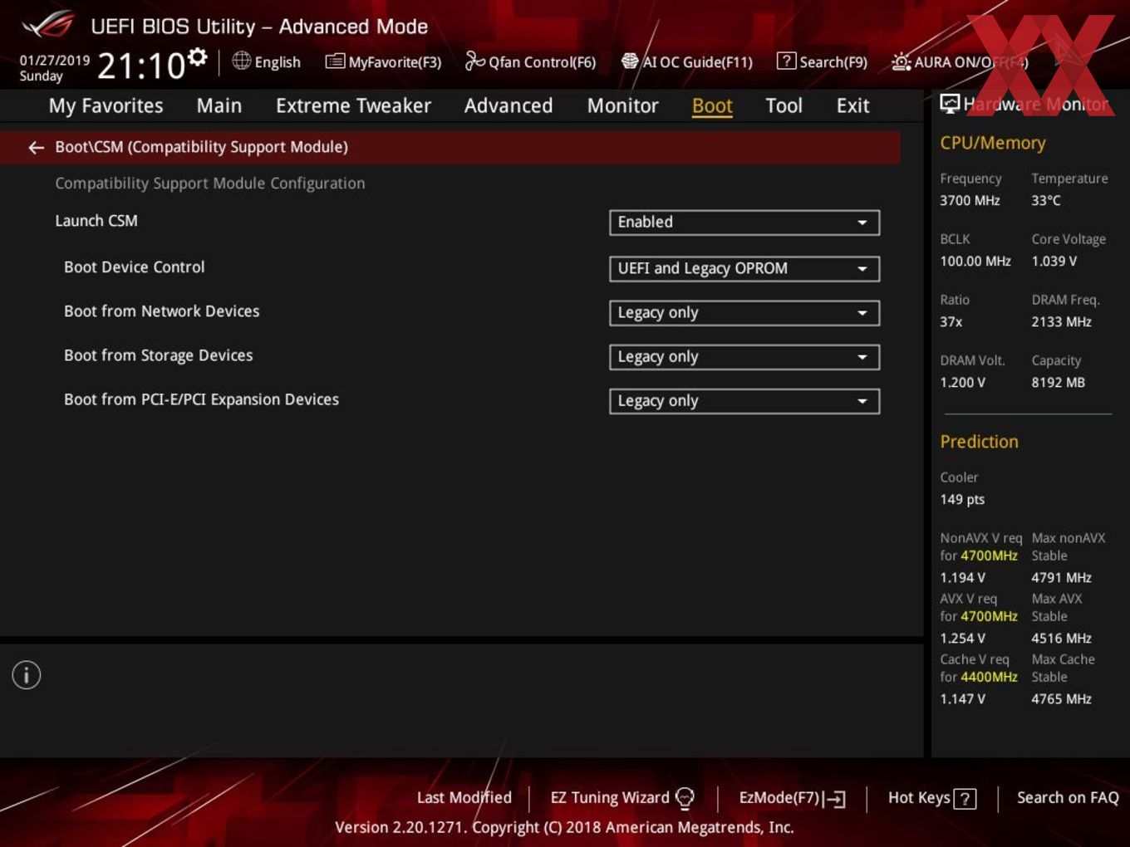Click the Prediction heading
The image size is (1130, 847).
coord(979,442)
